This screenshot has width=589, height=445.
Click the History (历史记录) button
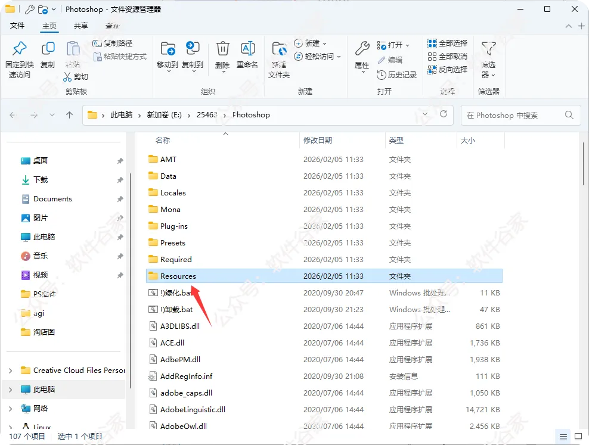[396, 75]
